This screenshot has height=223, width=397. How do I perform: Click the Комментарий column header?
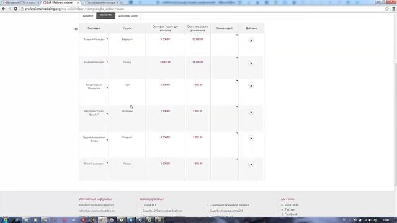pyautogui.click(x=225, y=28)
